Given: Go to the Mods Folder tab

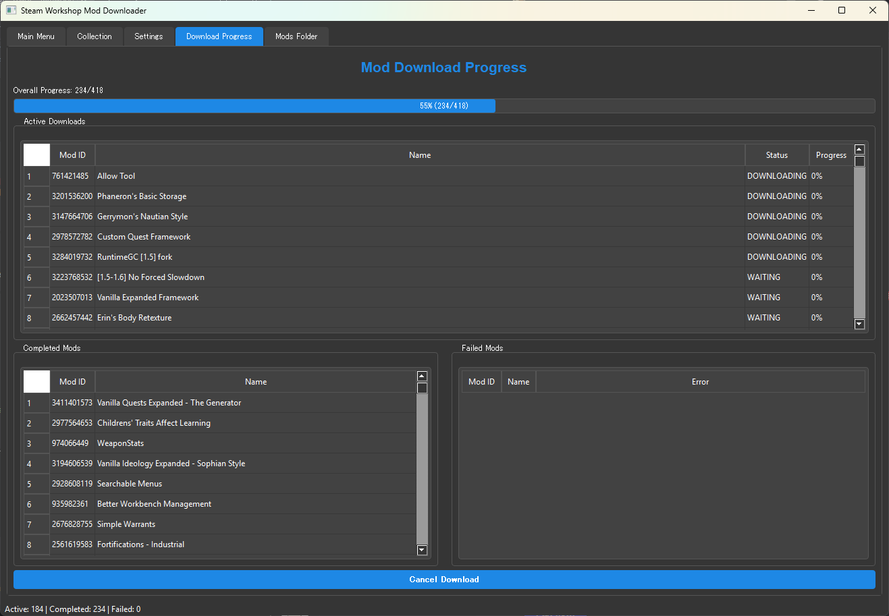Looking at the screenshot, I should point(296,36).
